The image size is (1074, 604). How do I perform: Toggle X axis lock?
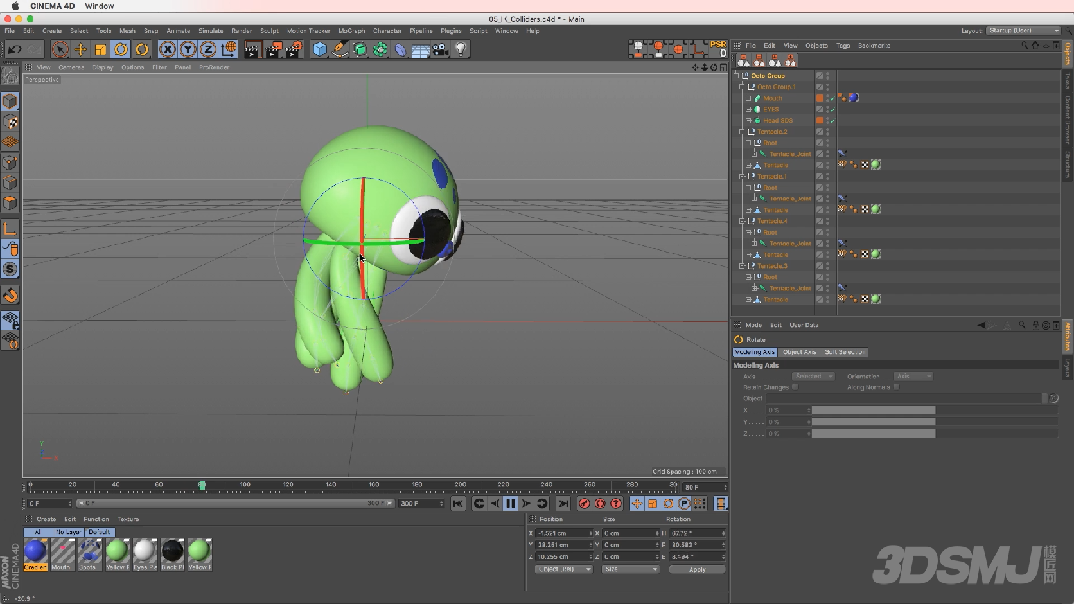168,49
